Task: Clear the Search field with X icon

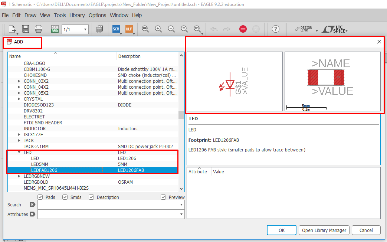Action: (32, 205)
